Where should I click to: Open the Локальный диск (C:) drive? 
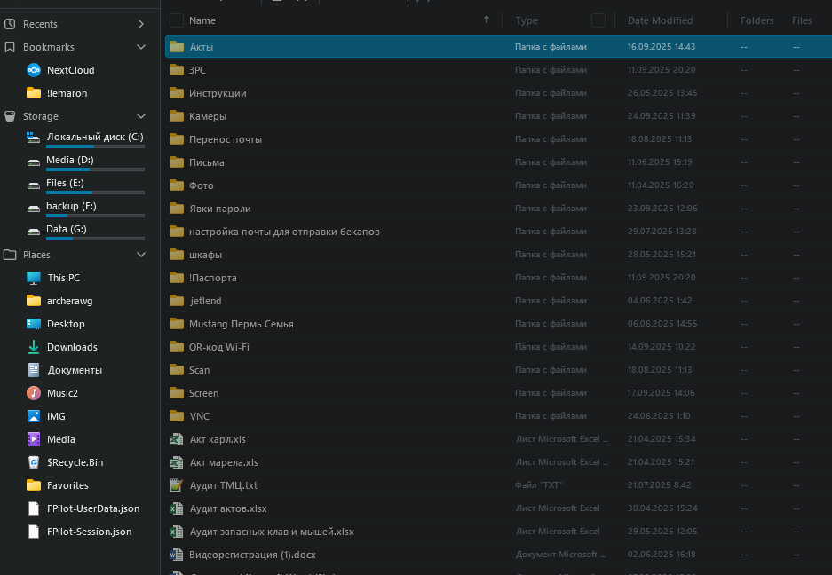pos(94,137)
